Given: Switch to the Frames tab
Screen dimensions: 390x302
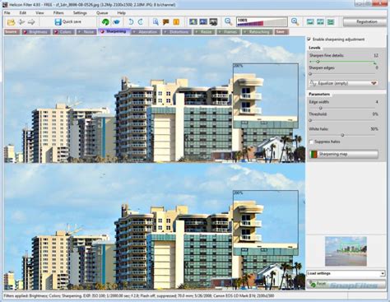Looking at the screenshot, I should (228, 32).
